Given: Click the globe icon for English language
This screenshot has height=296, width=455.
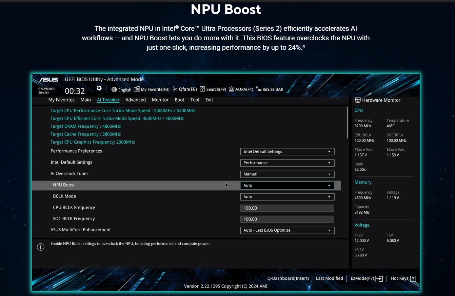Looking at the screenshot, I should coord(114,90).
